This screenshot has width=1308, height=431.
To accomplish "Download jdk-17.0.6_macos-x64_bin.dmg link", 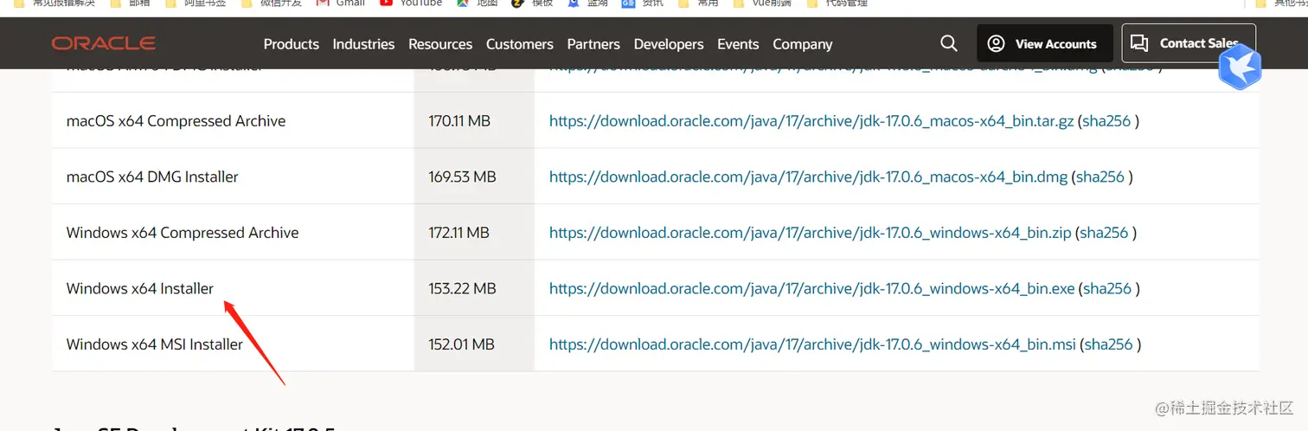I will 809,177.
